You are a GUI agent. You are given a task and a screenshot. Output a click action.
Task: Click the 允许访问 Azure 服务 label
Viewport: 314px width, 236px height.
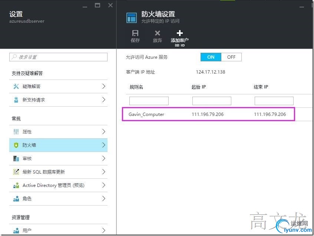tap(147, 57)
